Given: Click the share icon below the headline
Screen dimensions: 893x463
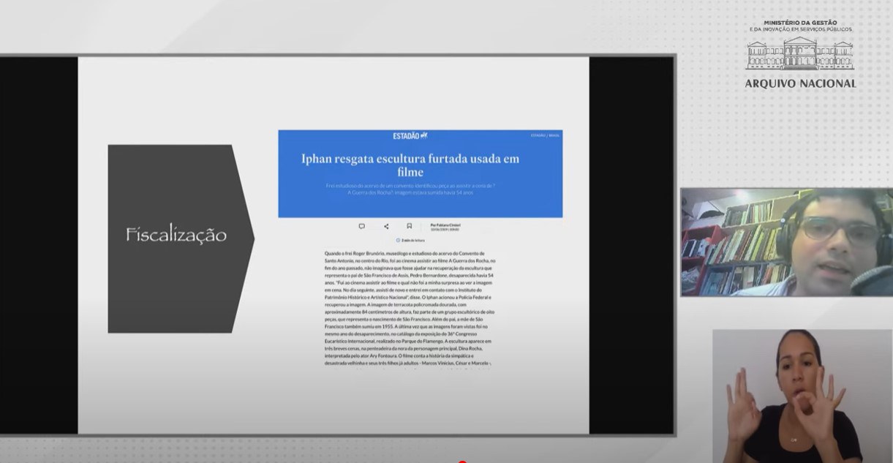Looking at the screenshot, I should [x=386, y=226].
